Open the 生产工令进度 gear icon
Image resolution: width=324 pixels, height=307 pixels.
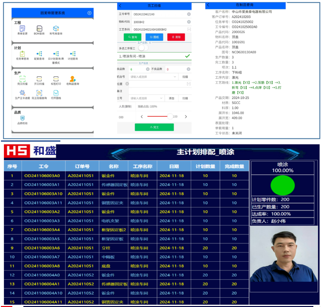pyautogui.click(x=22, y=93)
